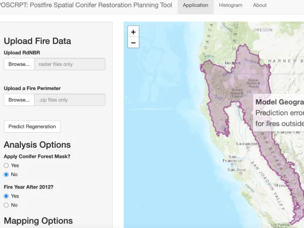The height and width of the screenshot is (228, 304).
Task: Switch to the About tab
Action: [260, 5]
